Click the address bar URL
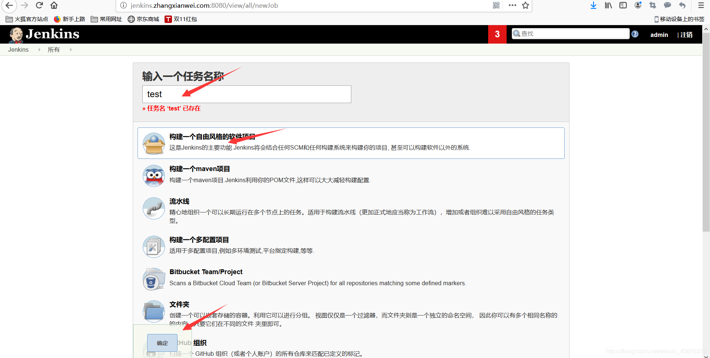The image size is (710, 358). [204, 5]
